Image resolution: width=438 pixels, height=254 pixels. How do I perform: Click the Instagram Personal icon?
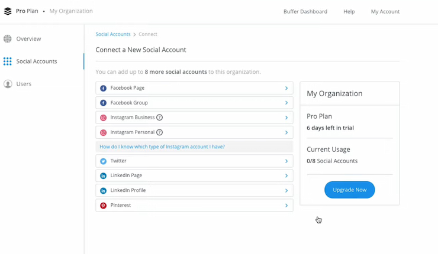pyautogui.click(x=104, y=132)
